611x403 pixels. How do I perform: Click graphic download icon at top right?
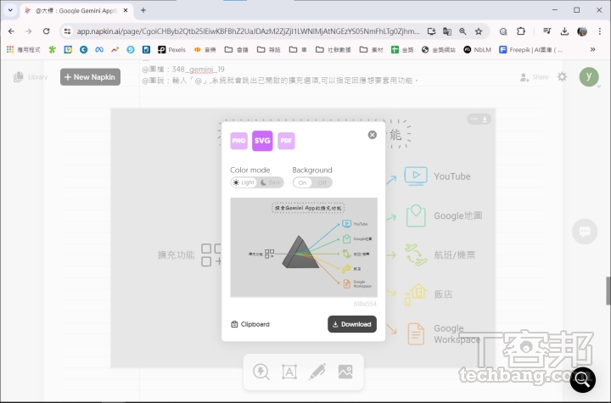click(x=485, y=119)
